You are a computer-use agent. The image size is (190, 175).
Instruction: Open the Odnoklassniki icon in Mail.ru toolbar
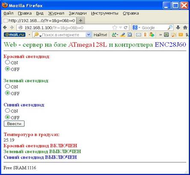coord(145,35)
